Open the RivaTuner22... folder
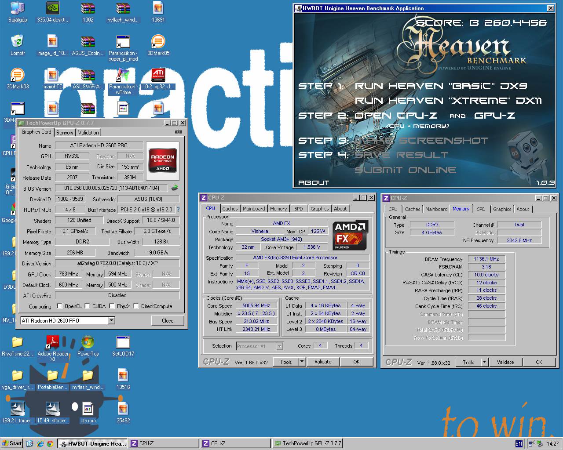Screen dimensions: 563x450 click(x=18, y=346)
